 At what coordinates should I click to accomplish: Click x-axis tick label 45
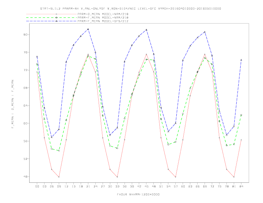point(146,186)
